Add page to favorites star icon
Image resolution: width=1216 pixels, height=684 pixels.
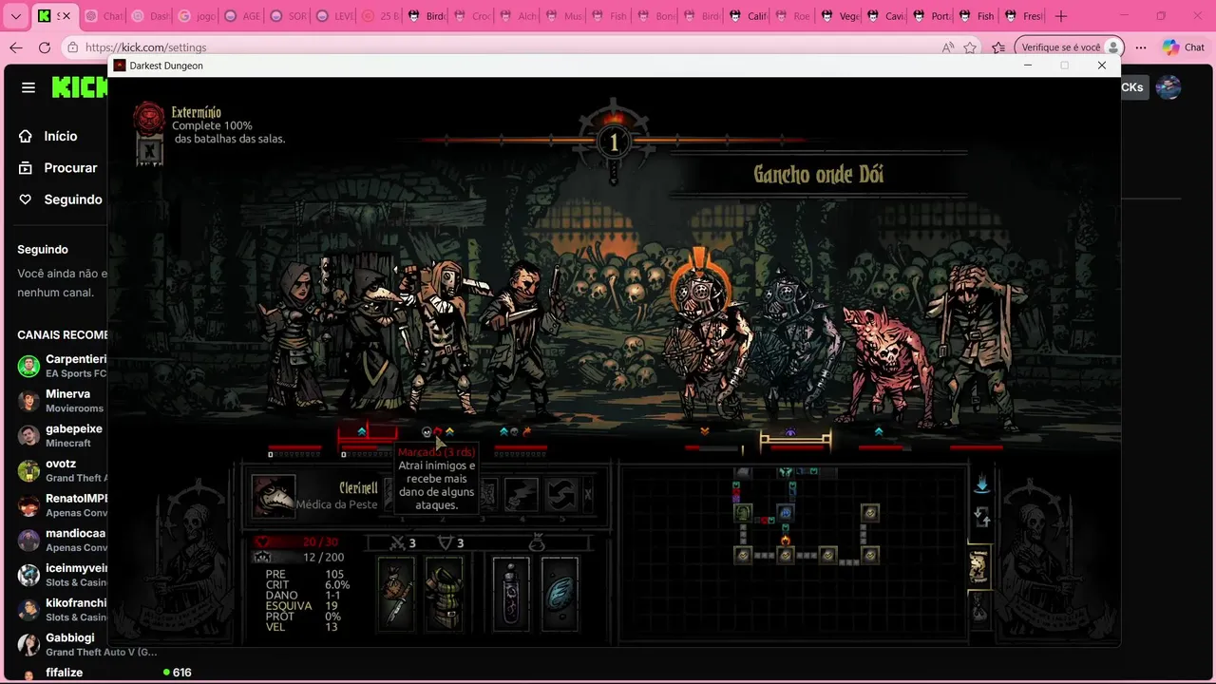970,47
